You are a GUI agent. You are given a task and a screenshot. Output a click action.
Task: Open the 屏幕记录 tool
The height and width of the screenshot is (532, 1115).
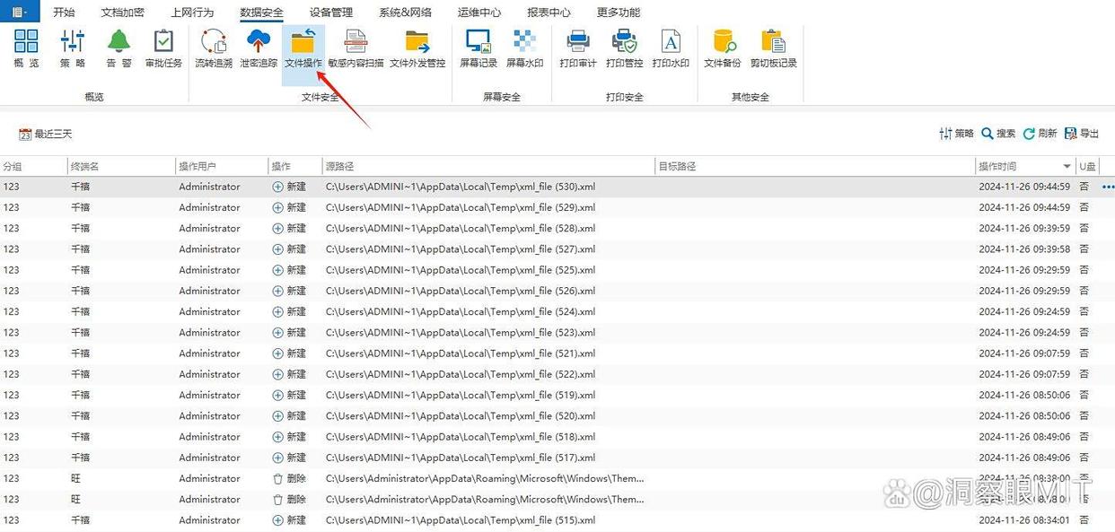point(478,42)
